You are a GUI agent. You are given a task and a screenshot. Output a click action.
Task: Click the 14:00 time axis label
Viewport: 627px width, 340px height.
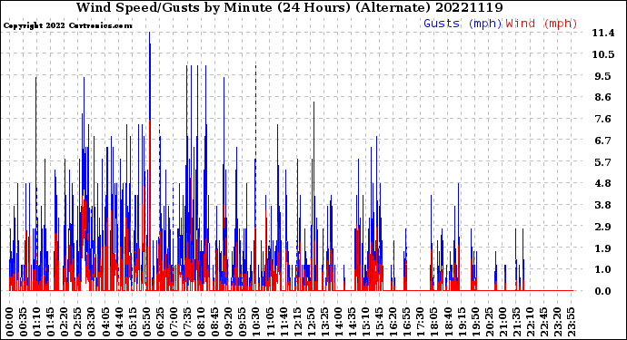coord(338,321)
